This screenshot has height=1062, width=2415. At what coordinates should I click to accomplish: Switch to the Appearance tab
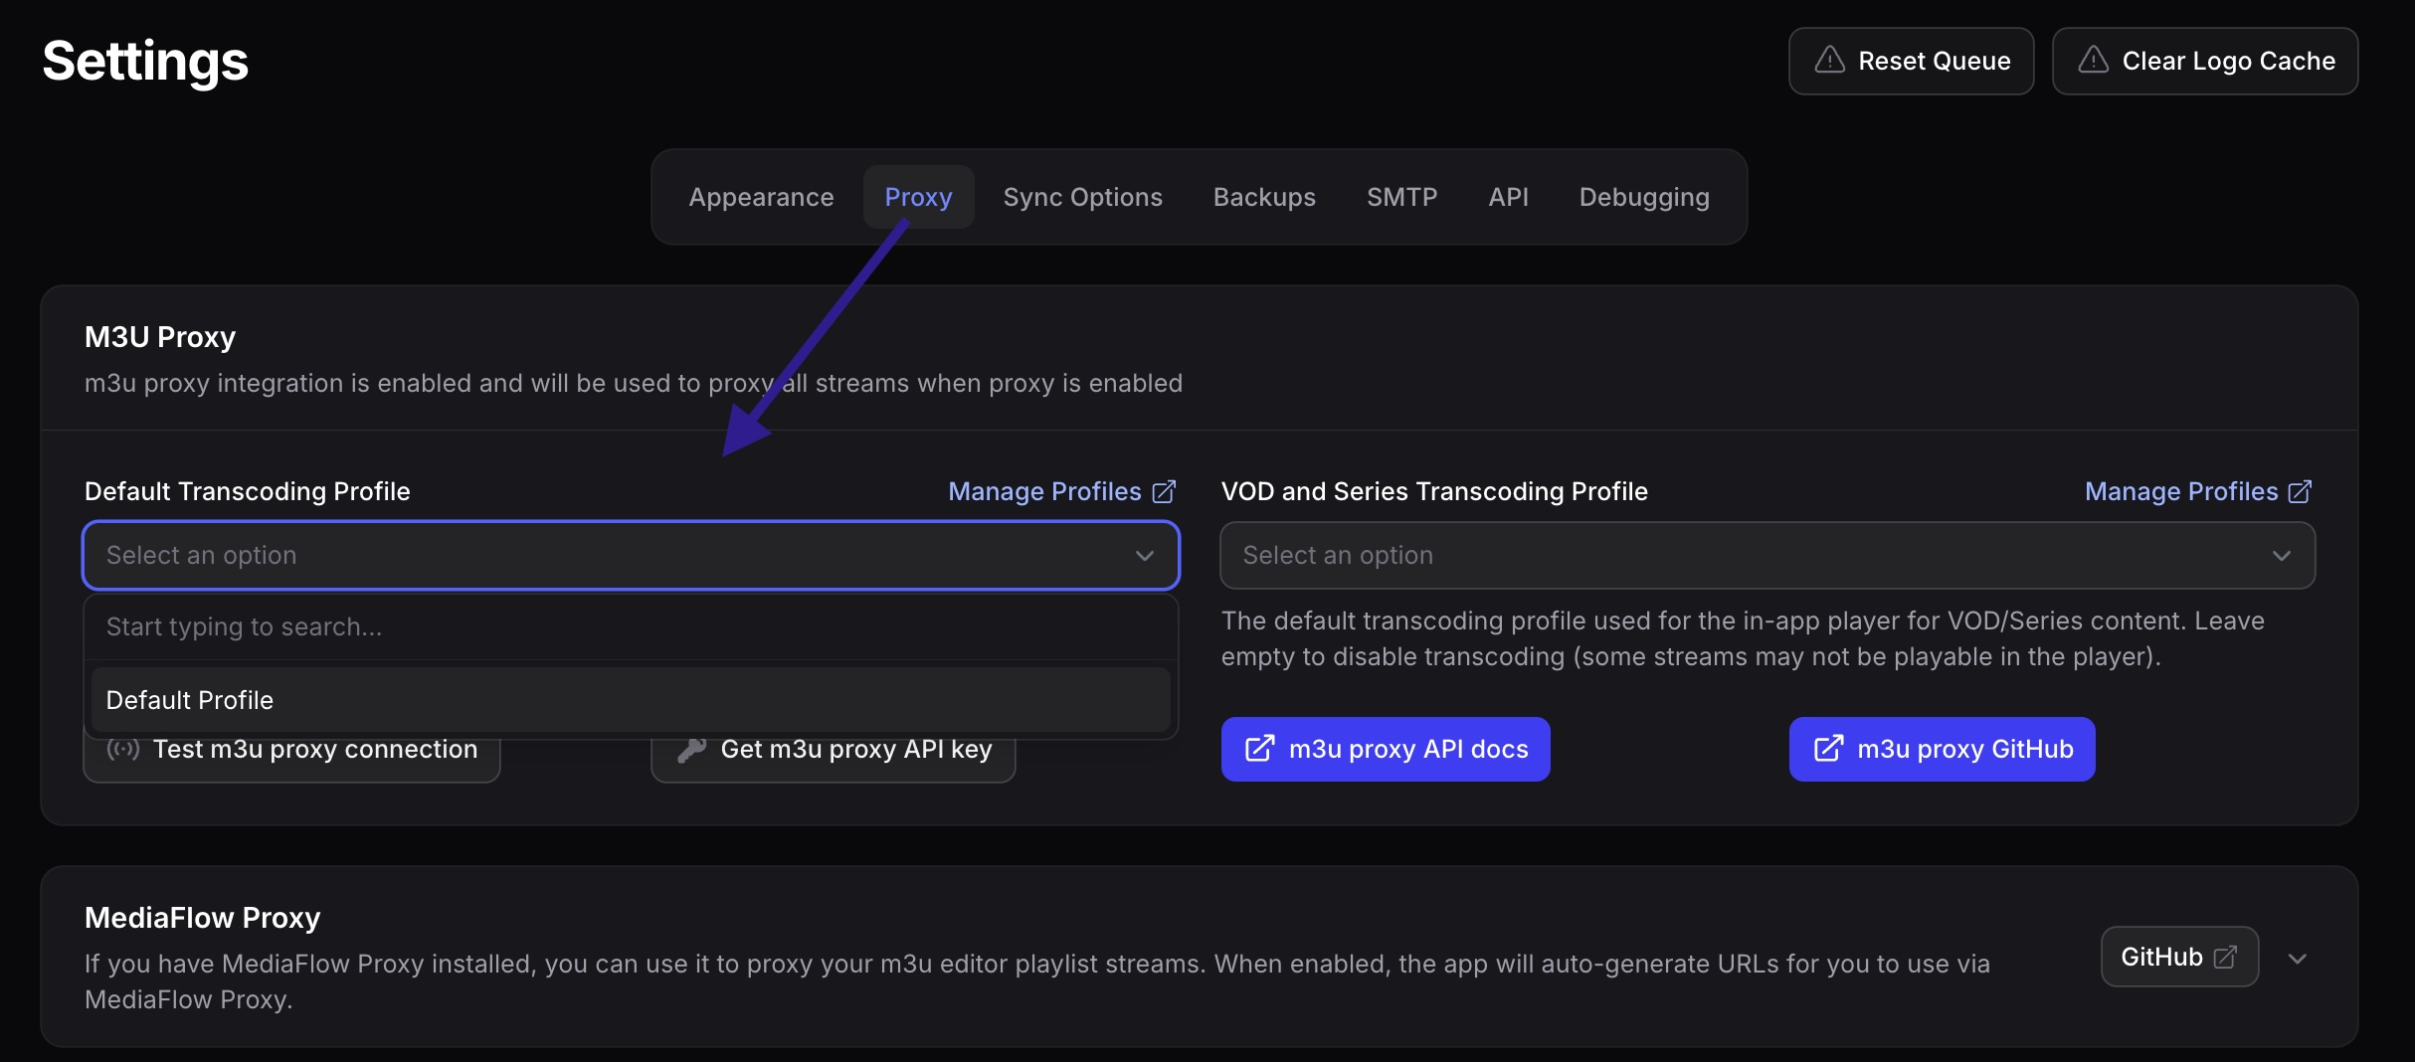click(x=761, y=197)
